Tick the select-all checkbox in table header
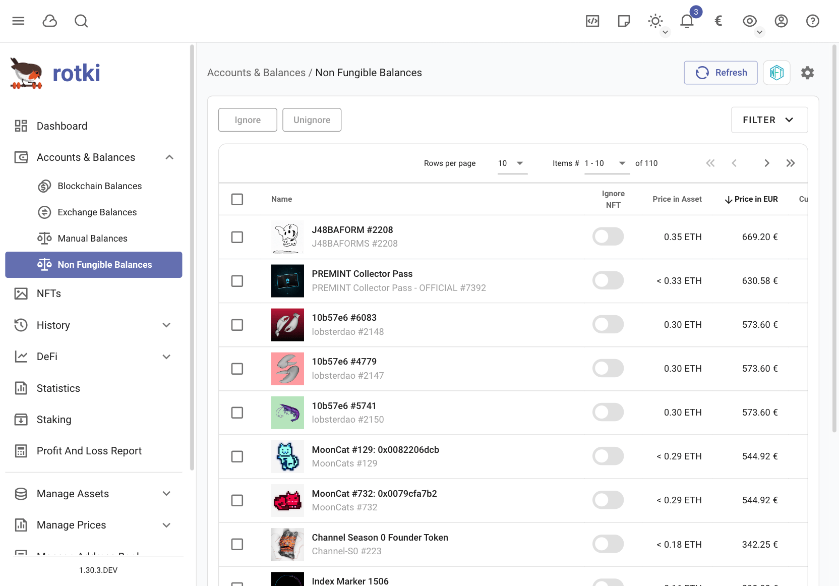839x586 pixels. (237, 199)
